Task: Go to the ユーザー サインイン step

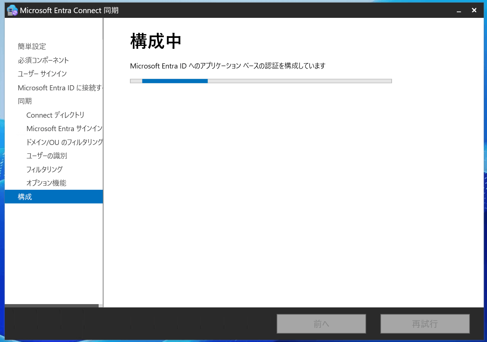Action: (42, 74)
